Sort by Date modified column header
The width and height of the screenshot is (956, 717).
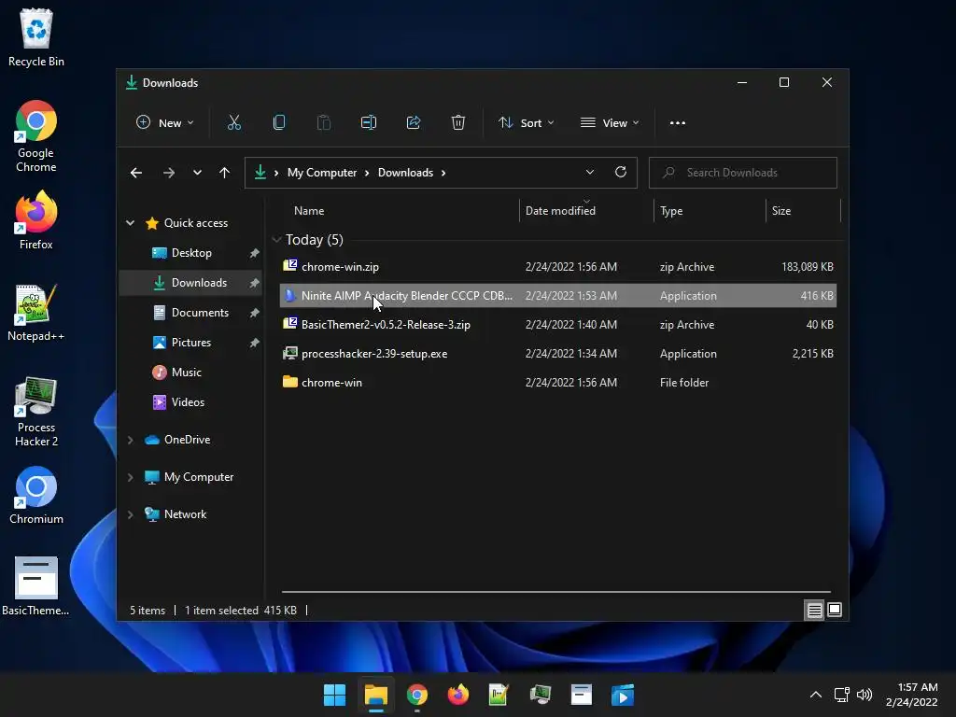560,211
